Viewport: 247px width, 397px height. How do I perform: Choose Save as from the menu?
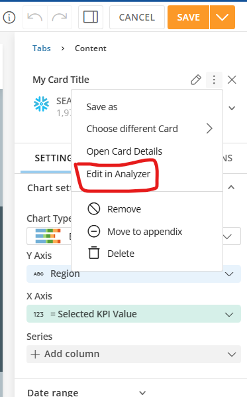tap(102, 107)
